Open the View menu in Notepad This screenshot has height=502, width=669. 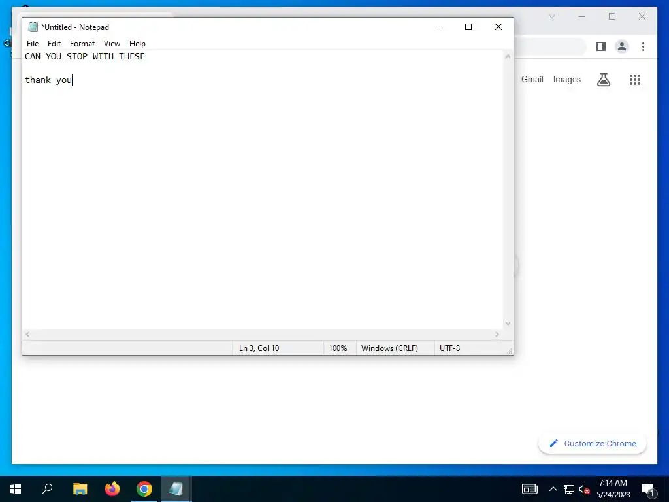(112, 44)
